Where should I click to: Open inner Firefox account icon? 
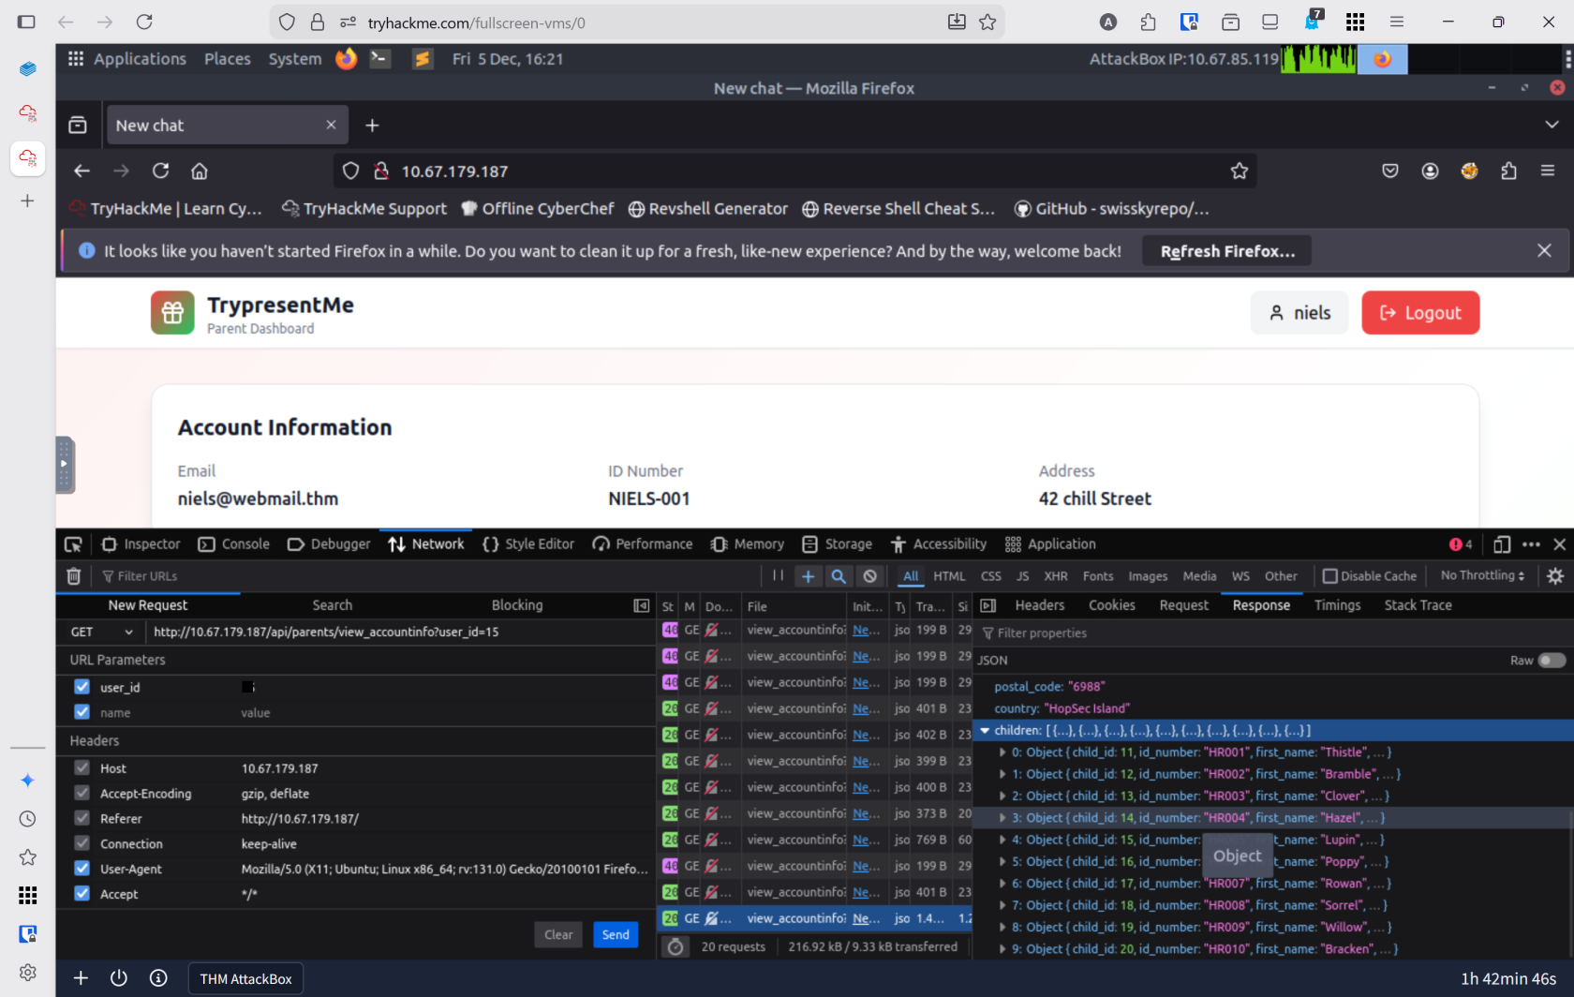(1430, 171)
